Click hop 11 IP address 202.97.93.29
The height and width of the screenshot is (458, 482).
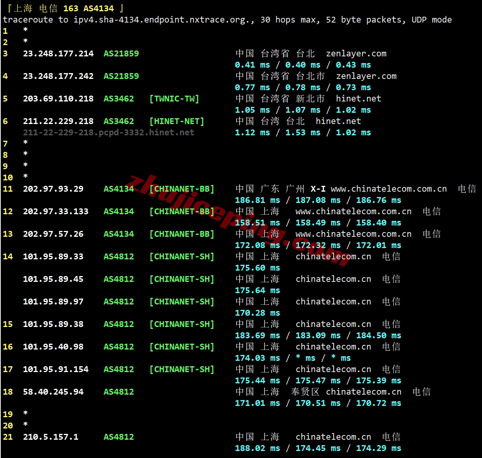pos(53,189)
